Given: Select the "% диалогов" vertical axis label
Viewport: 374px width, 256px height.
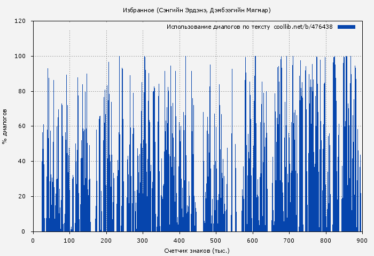Looking at the screenshot, I should [x=5, y=126].
